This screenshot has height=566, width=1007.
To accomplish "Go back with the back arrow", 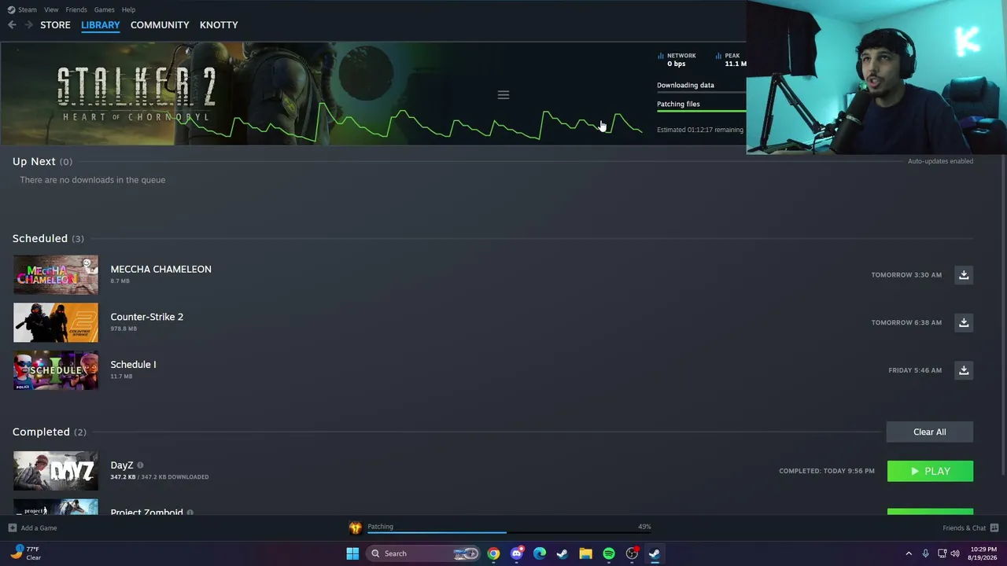I will pos(12,25).
